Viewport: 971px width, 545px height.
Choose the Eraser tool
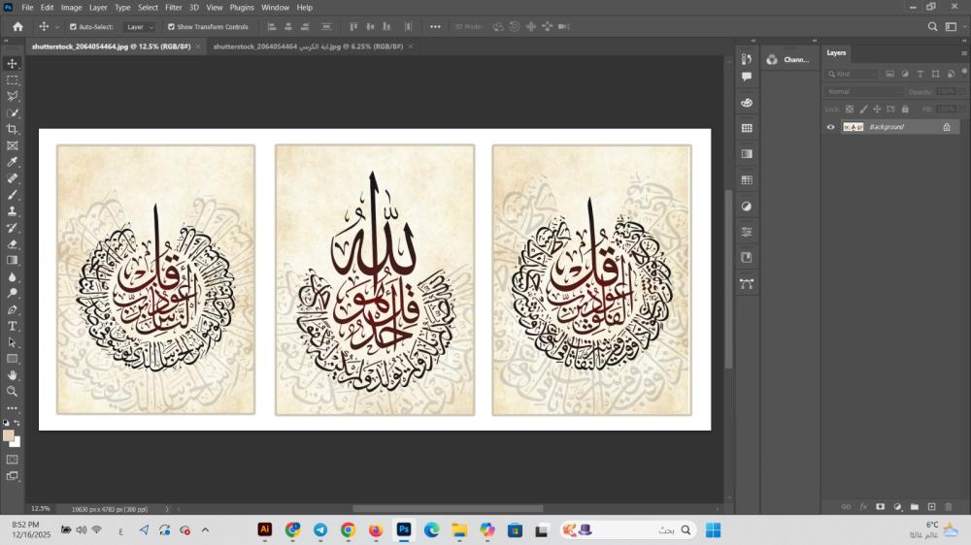13,243
